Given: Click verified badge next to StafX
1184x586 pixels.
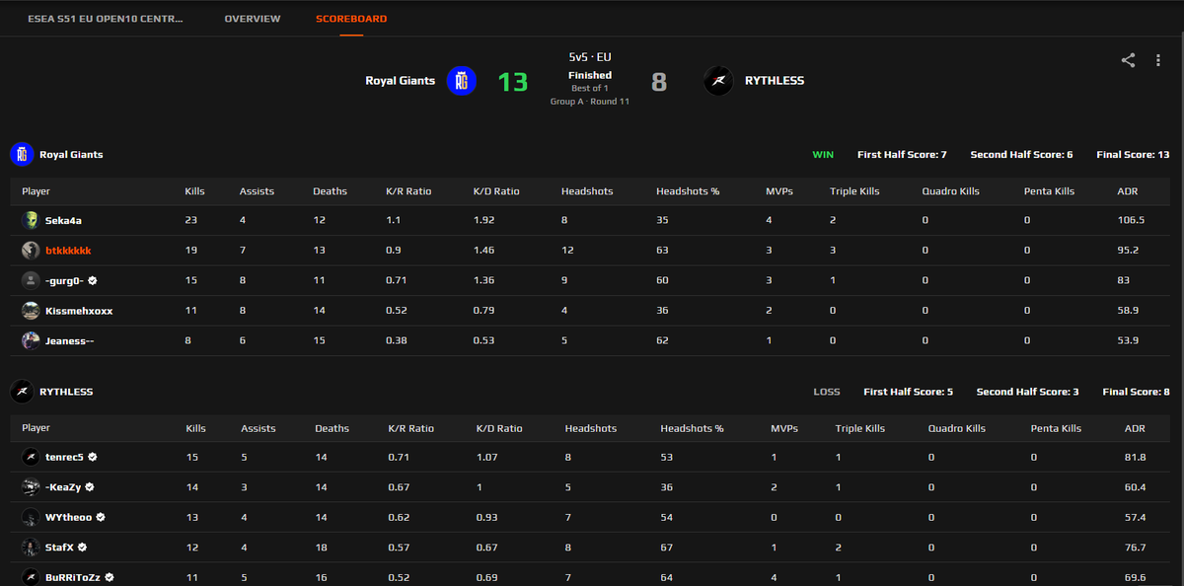Looking at the screenshot, I should [x=83, y=547].
